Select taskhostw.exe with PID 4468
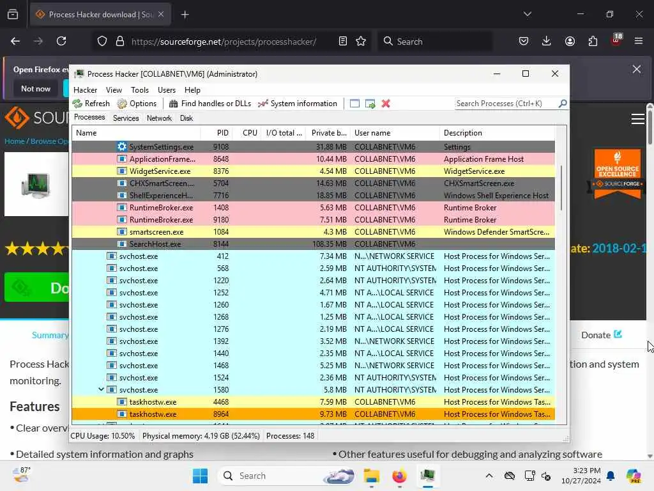The image size is (654, 491). 313,402
